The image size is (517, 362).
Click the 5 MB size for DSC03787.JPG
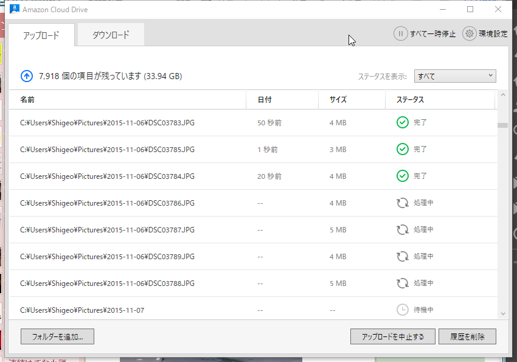(x=338, y=230)
